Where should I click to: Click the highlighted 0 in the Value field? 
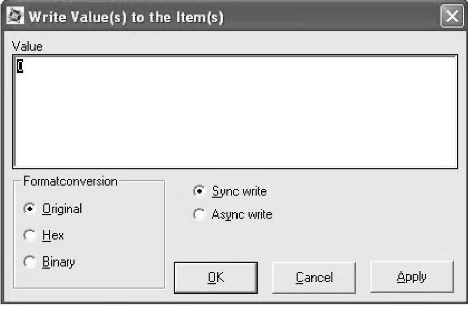point(20,66)
